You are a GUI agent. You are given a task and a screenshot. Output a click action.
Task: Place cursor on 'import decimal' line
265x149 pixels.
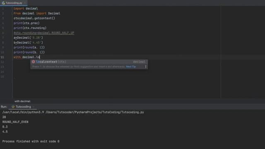pyautogui.click(x=26, y=8)
